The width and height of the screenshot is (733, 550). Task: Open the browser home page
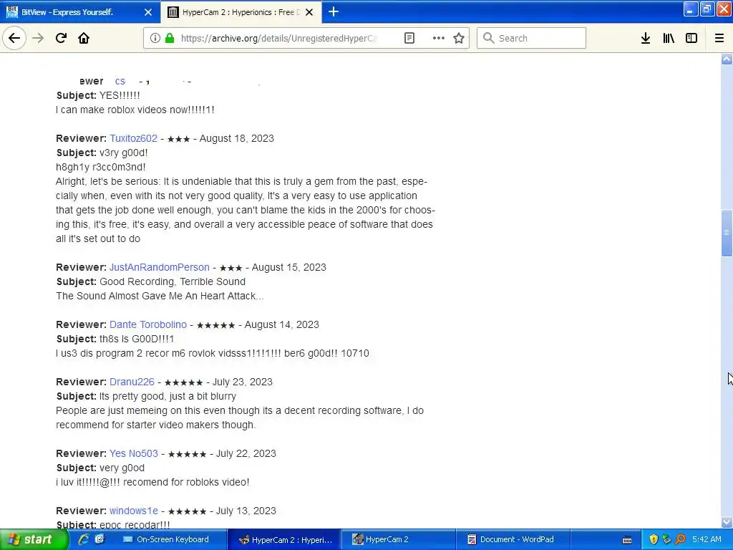[84, 38]
